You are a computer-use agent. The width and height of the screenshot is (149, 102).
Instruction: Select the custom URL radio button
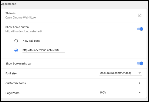click(16, 50)
